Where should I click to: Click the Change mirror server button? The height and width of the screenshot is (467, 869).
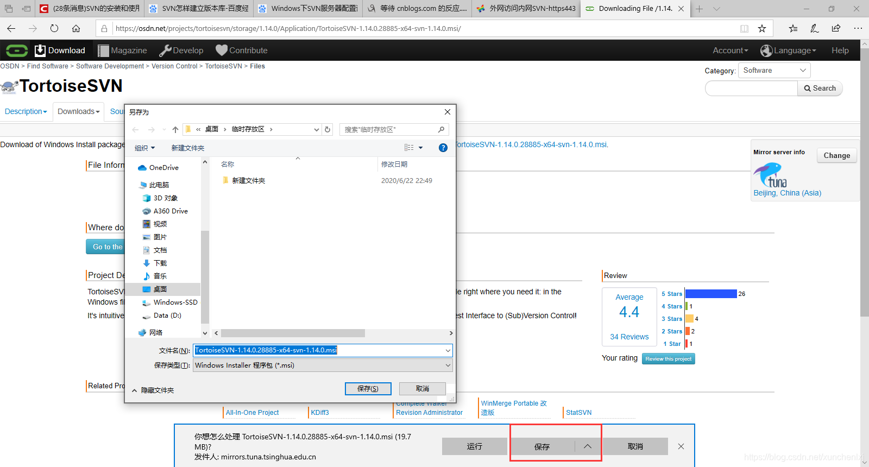(x=837, y=156)
